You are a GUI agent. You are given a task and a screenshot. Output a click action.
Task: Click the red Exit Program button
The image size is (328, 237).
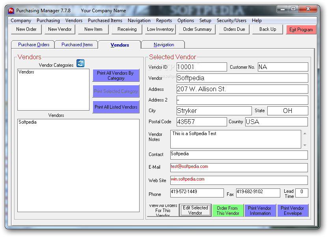(x=301, y=30)
